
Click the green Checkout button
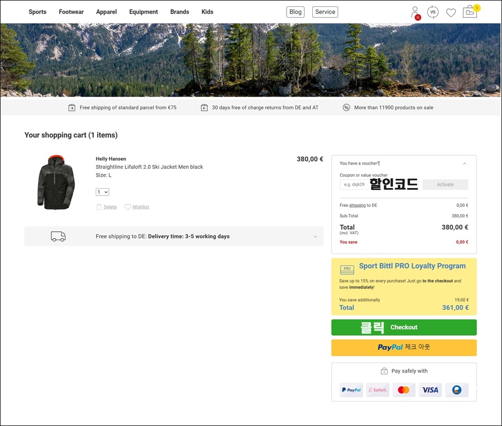coord(404,327)
